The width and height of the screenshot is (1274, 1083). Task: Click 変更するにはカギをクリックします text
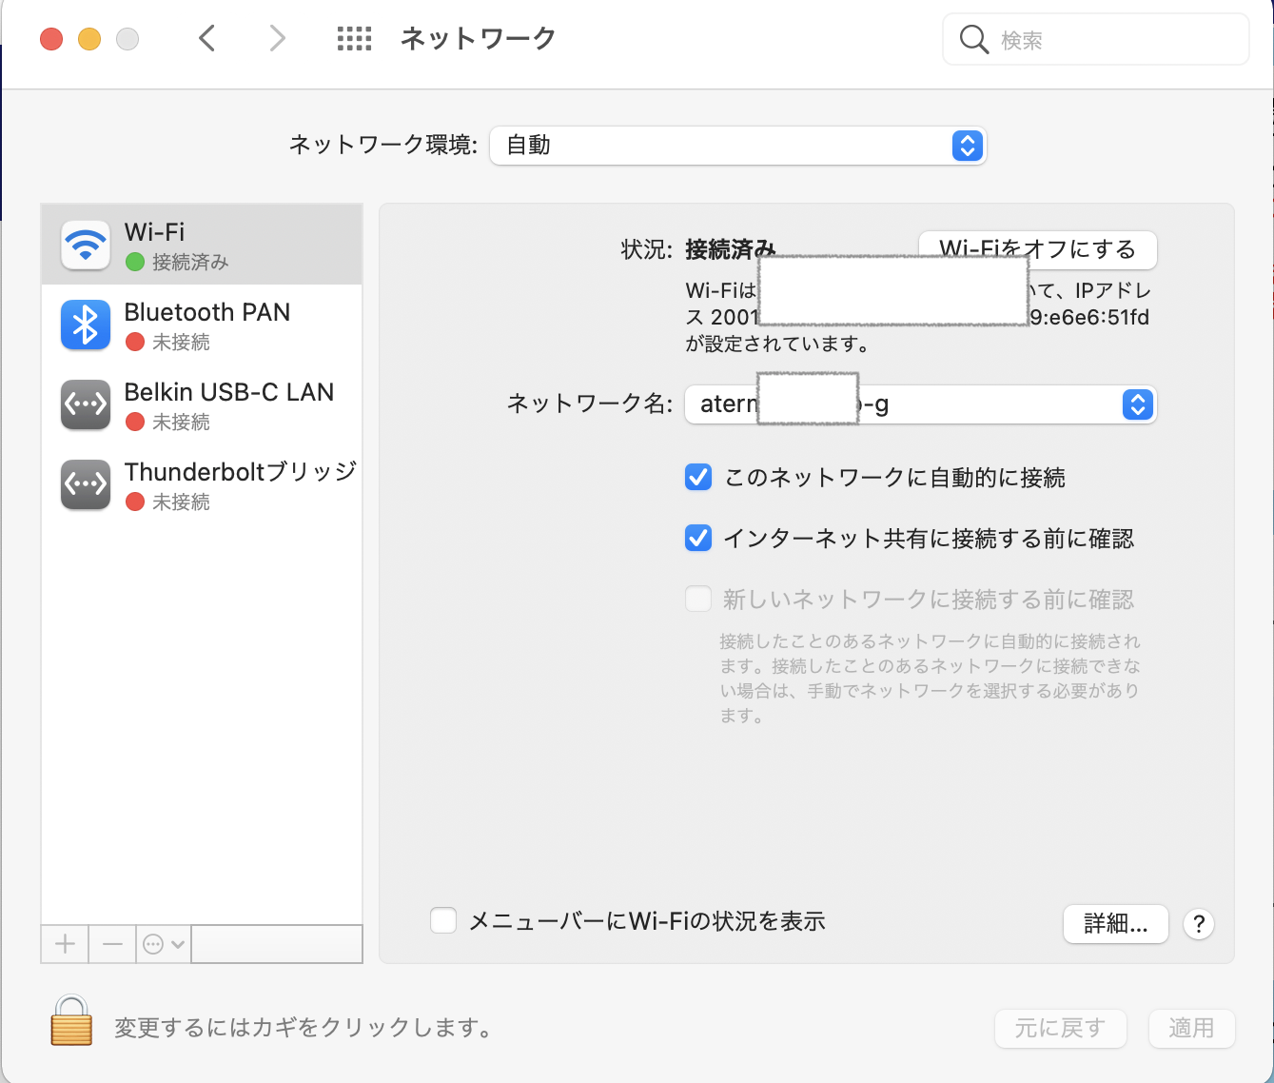pyautogui.click(x=304, y=1028)
